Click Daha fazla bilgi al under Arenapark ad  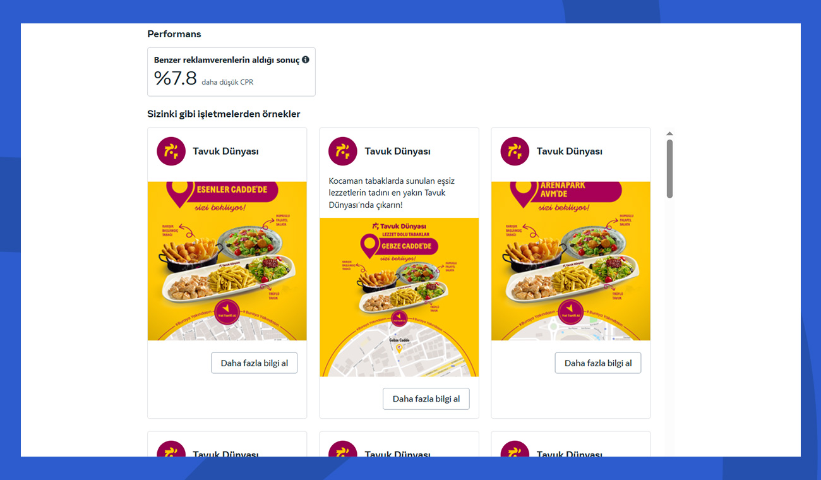click(x=598, y=363)
